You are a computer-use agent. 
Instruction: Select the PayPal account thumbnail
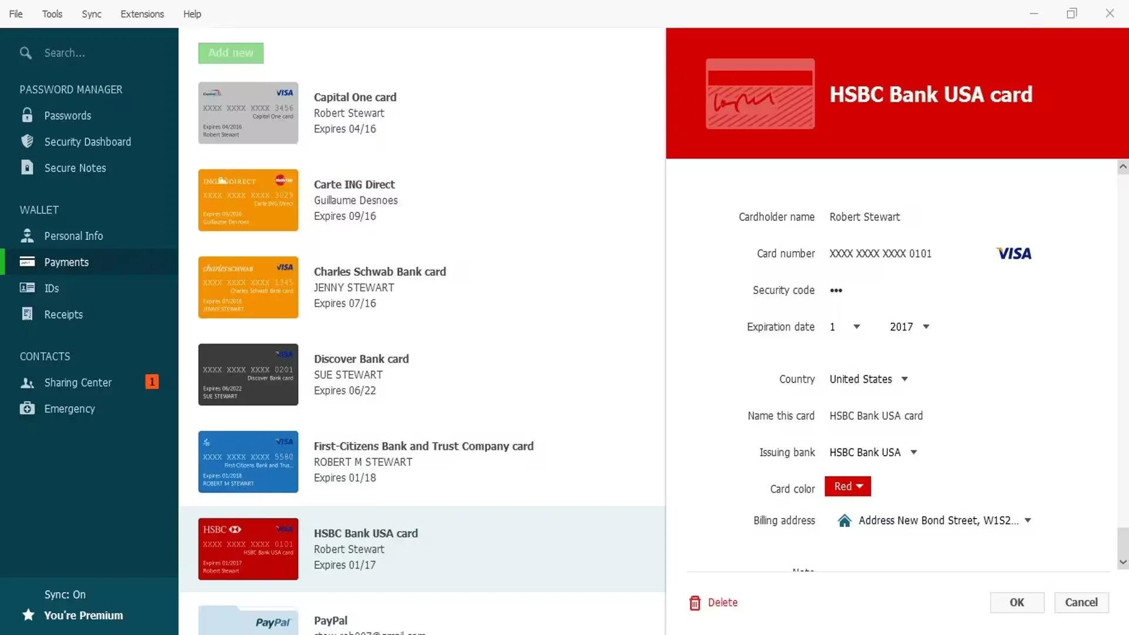(248, 620)
